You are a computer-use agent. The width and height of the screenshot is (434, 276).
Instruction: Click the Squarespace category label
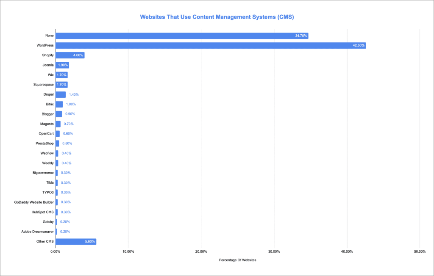(x=44, y=85)
